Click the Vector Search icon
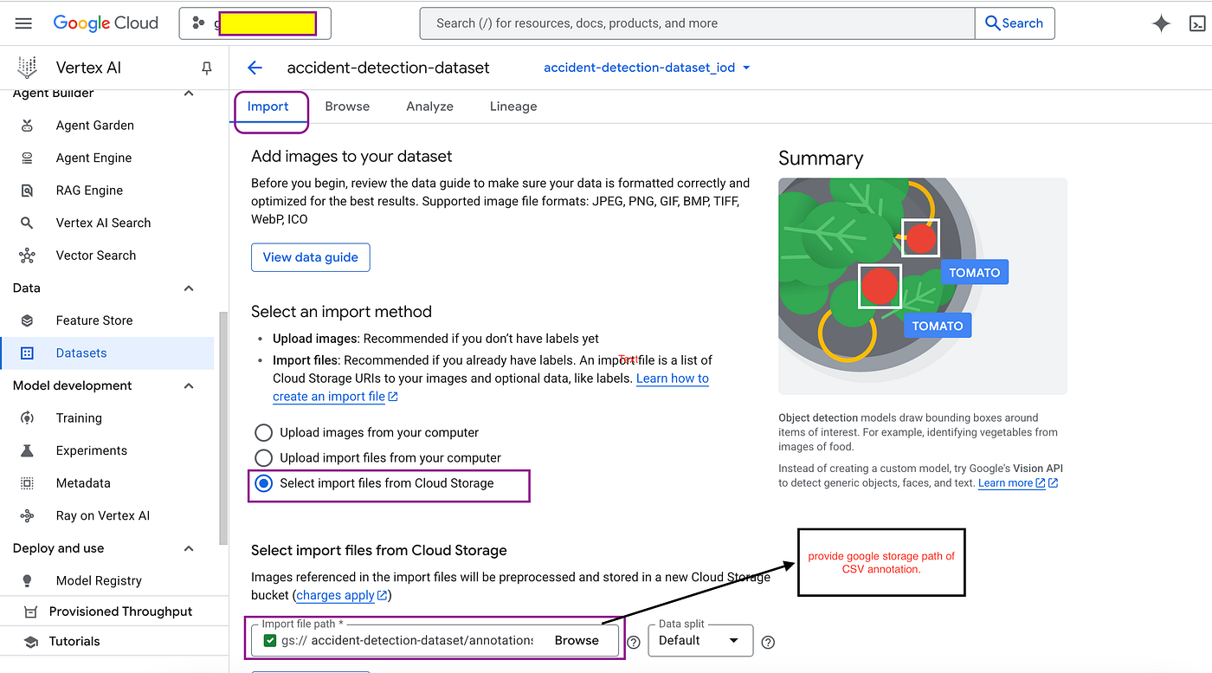This screenshot has height=673, width=1212. click(27, 256)
